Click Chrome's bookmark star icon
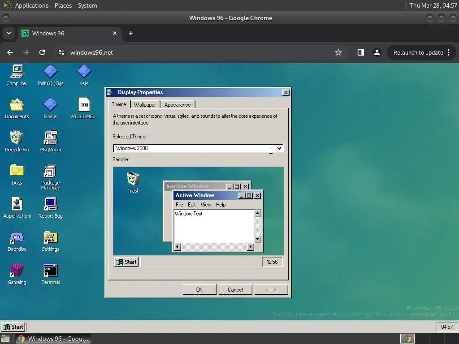The image size is (459, 344). (x=338, y=52)
